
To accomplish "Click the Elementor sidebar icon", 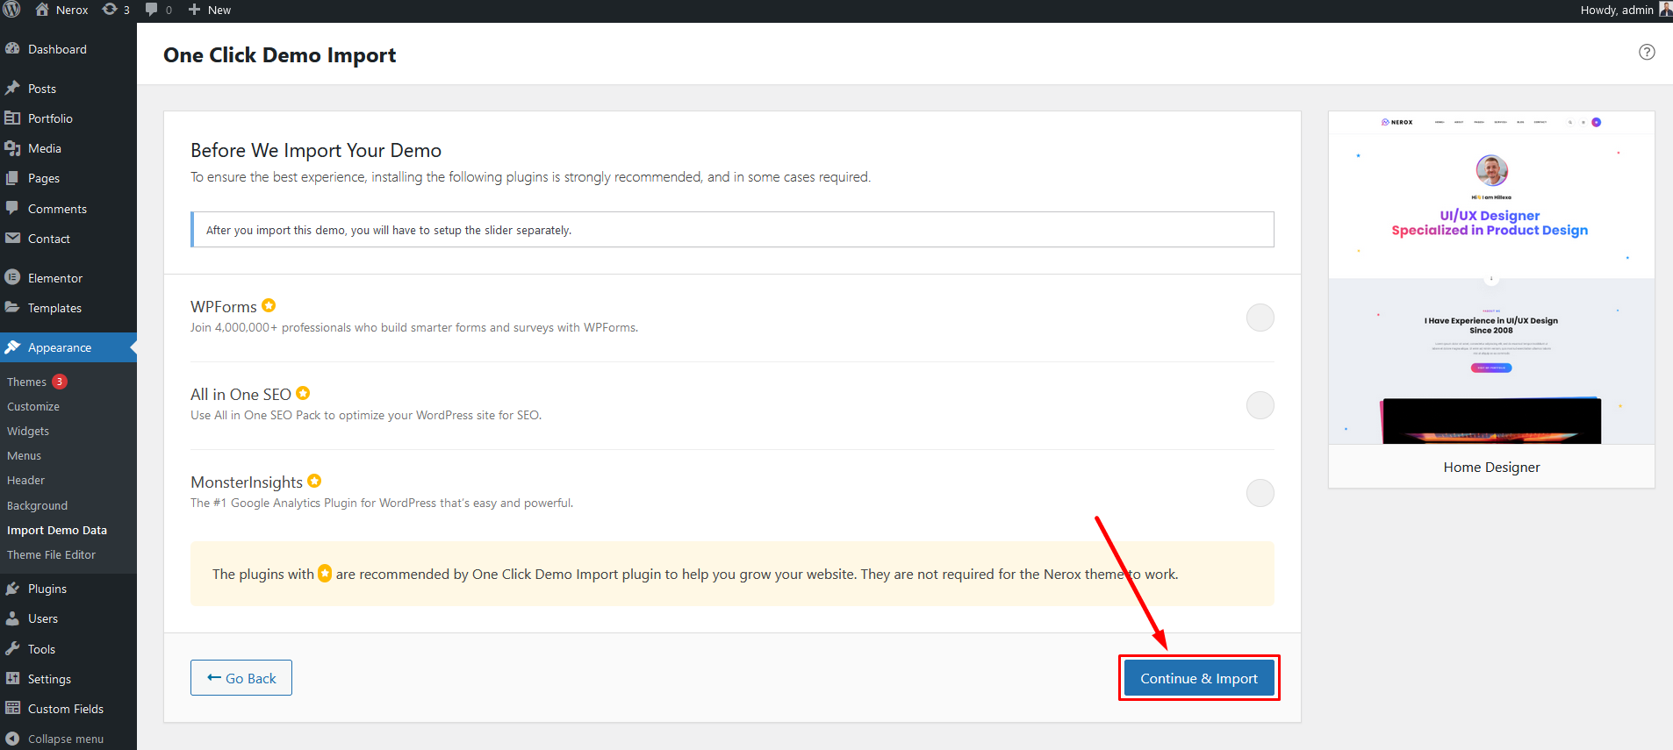I will 12,278.
